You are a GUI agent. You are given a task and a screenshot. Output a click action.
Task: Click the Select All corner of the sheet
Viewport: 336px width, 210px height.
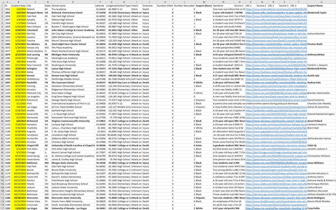(2, 2)
